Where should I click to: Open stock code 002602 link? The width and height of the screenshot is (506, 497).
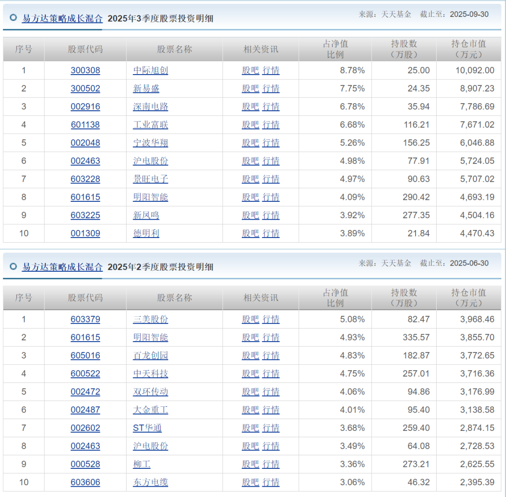pyautogui.click(x=85, y=428)
